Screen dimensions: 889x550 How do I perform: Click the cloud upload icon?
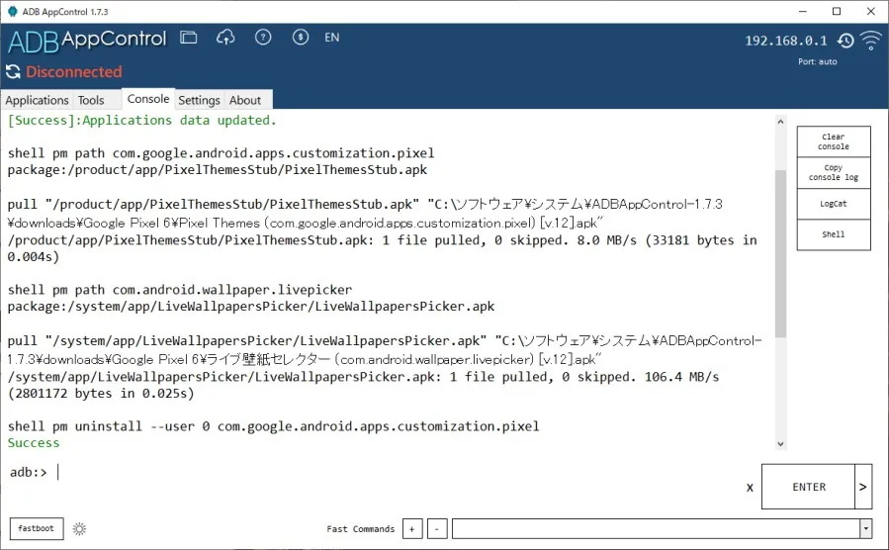[225, 38]
